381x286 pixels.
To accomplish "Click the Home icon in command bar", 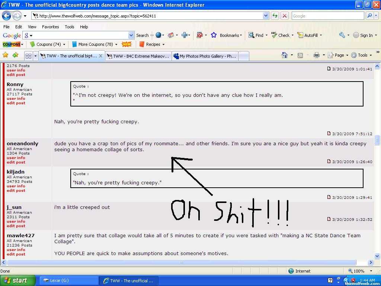I will (285, 55).
